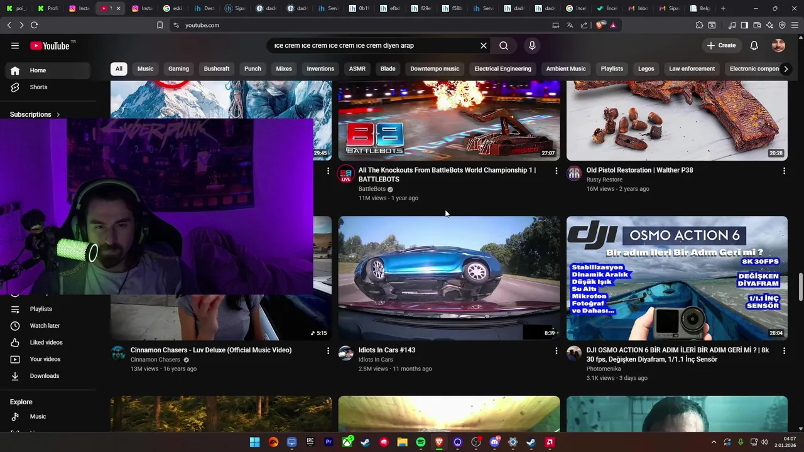Toggle the browser sidebar panel icon
The width and height of the screenshot is (804, 452).
point(744,25)
